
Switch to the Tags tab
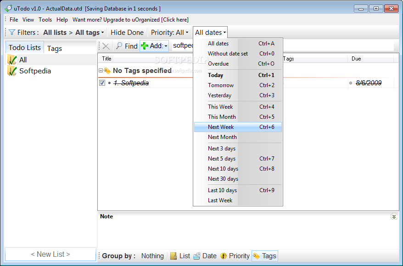[x=55, y=48]
